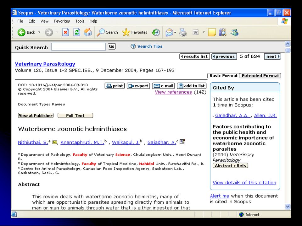
Task: Click the Search Tips link text
Action: 150,46
